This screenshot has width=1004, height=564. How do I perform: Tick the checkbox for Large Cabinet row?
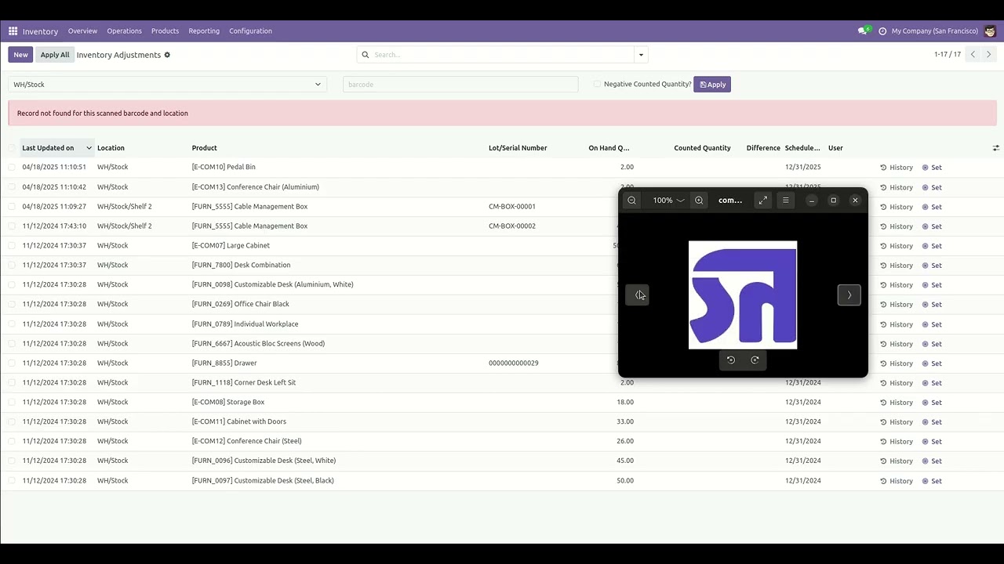coord(12,246)
